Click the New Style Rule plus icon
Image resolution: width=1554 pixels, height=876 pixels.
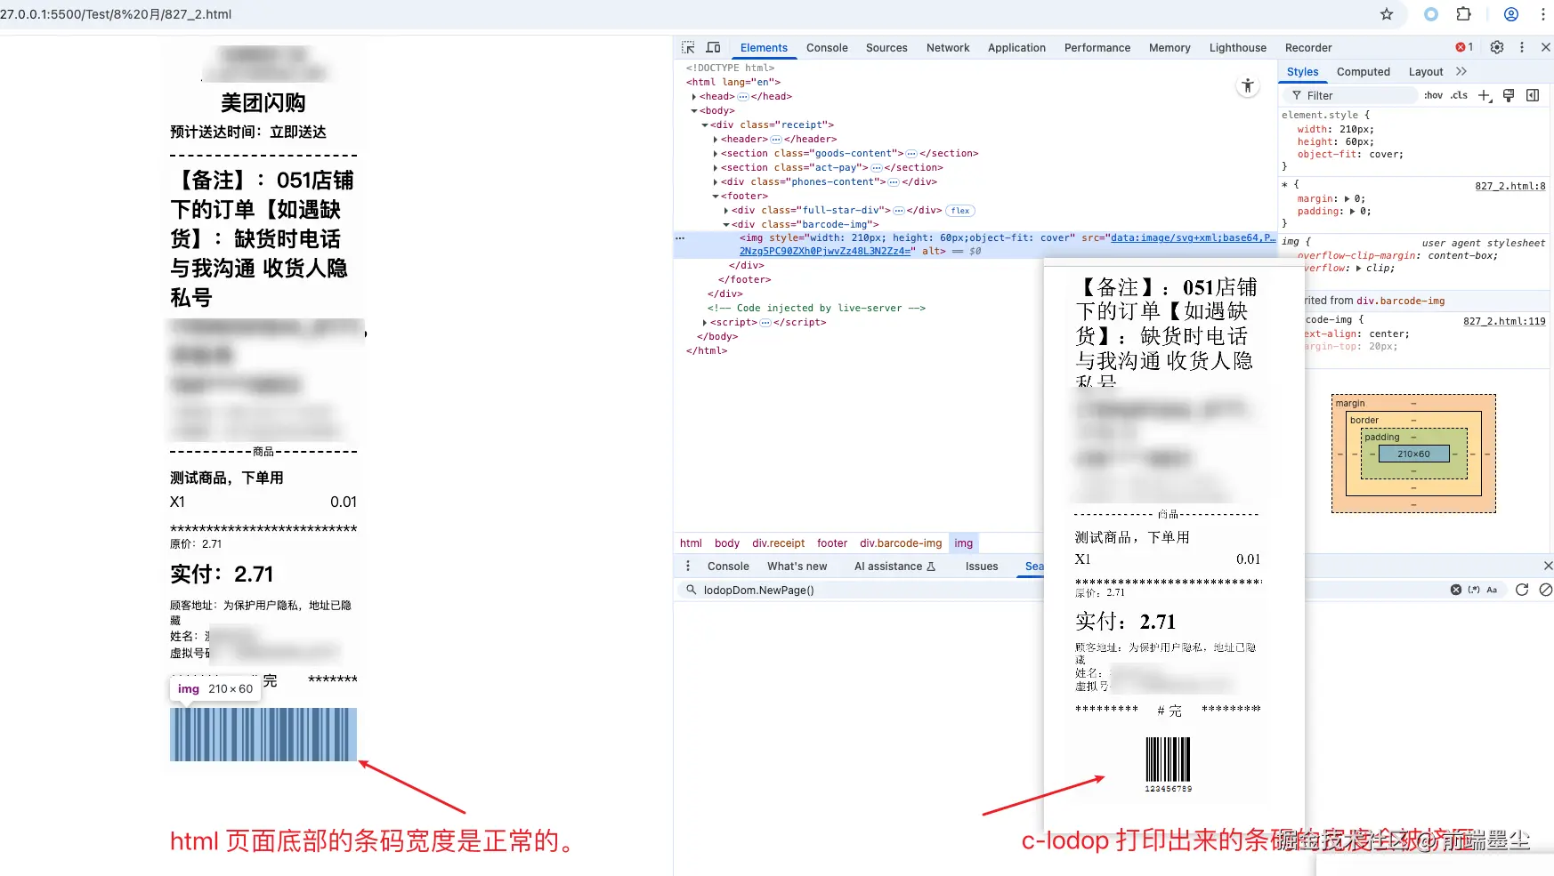(1485, 95)
